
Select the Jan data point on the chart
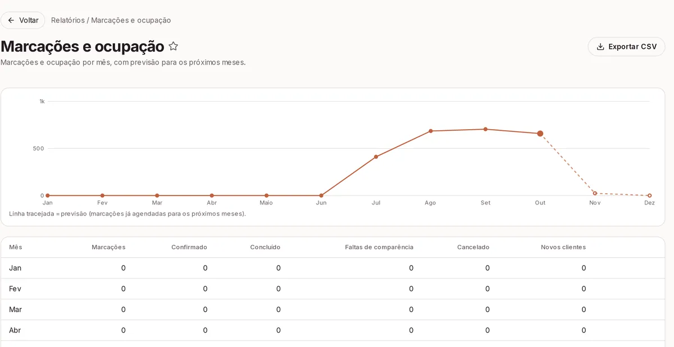click(48, 195)
